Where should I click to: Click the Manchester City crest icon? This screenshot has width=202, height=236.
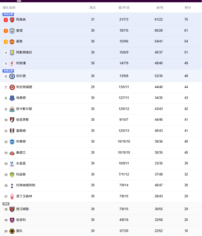pos(12,31)
